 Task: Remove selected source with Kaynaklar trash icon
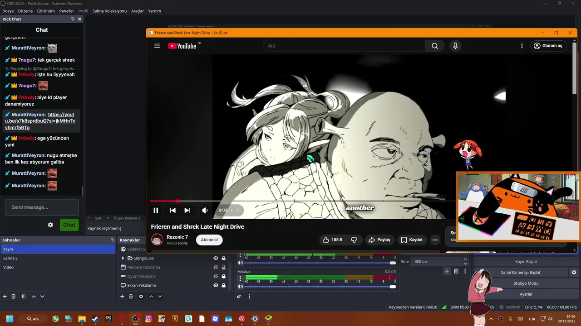pyautogui.click(x=131, y=297)
